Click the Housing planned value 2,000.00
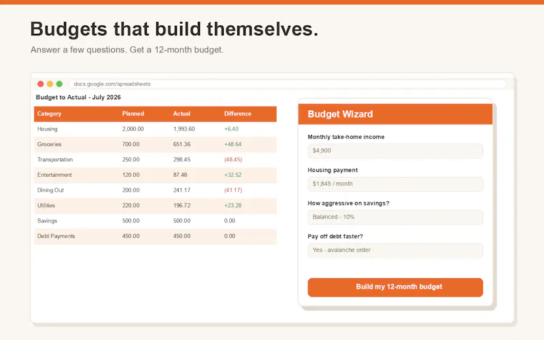The height and width of the screenshot is (340, 544). tap(133, 129)
